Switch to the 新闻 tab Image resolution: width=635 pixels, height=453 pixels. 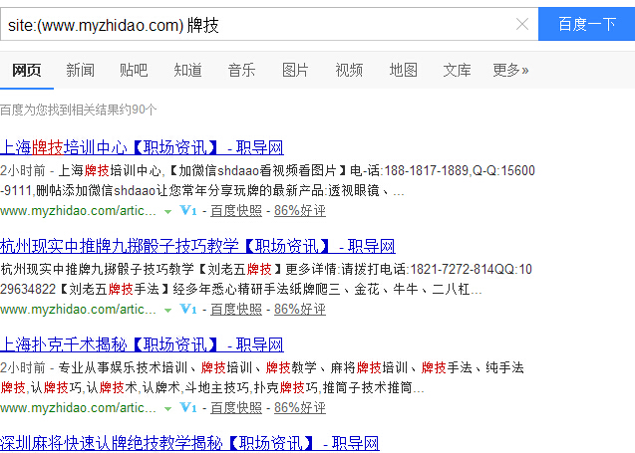click(x=80, y=70)
